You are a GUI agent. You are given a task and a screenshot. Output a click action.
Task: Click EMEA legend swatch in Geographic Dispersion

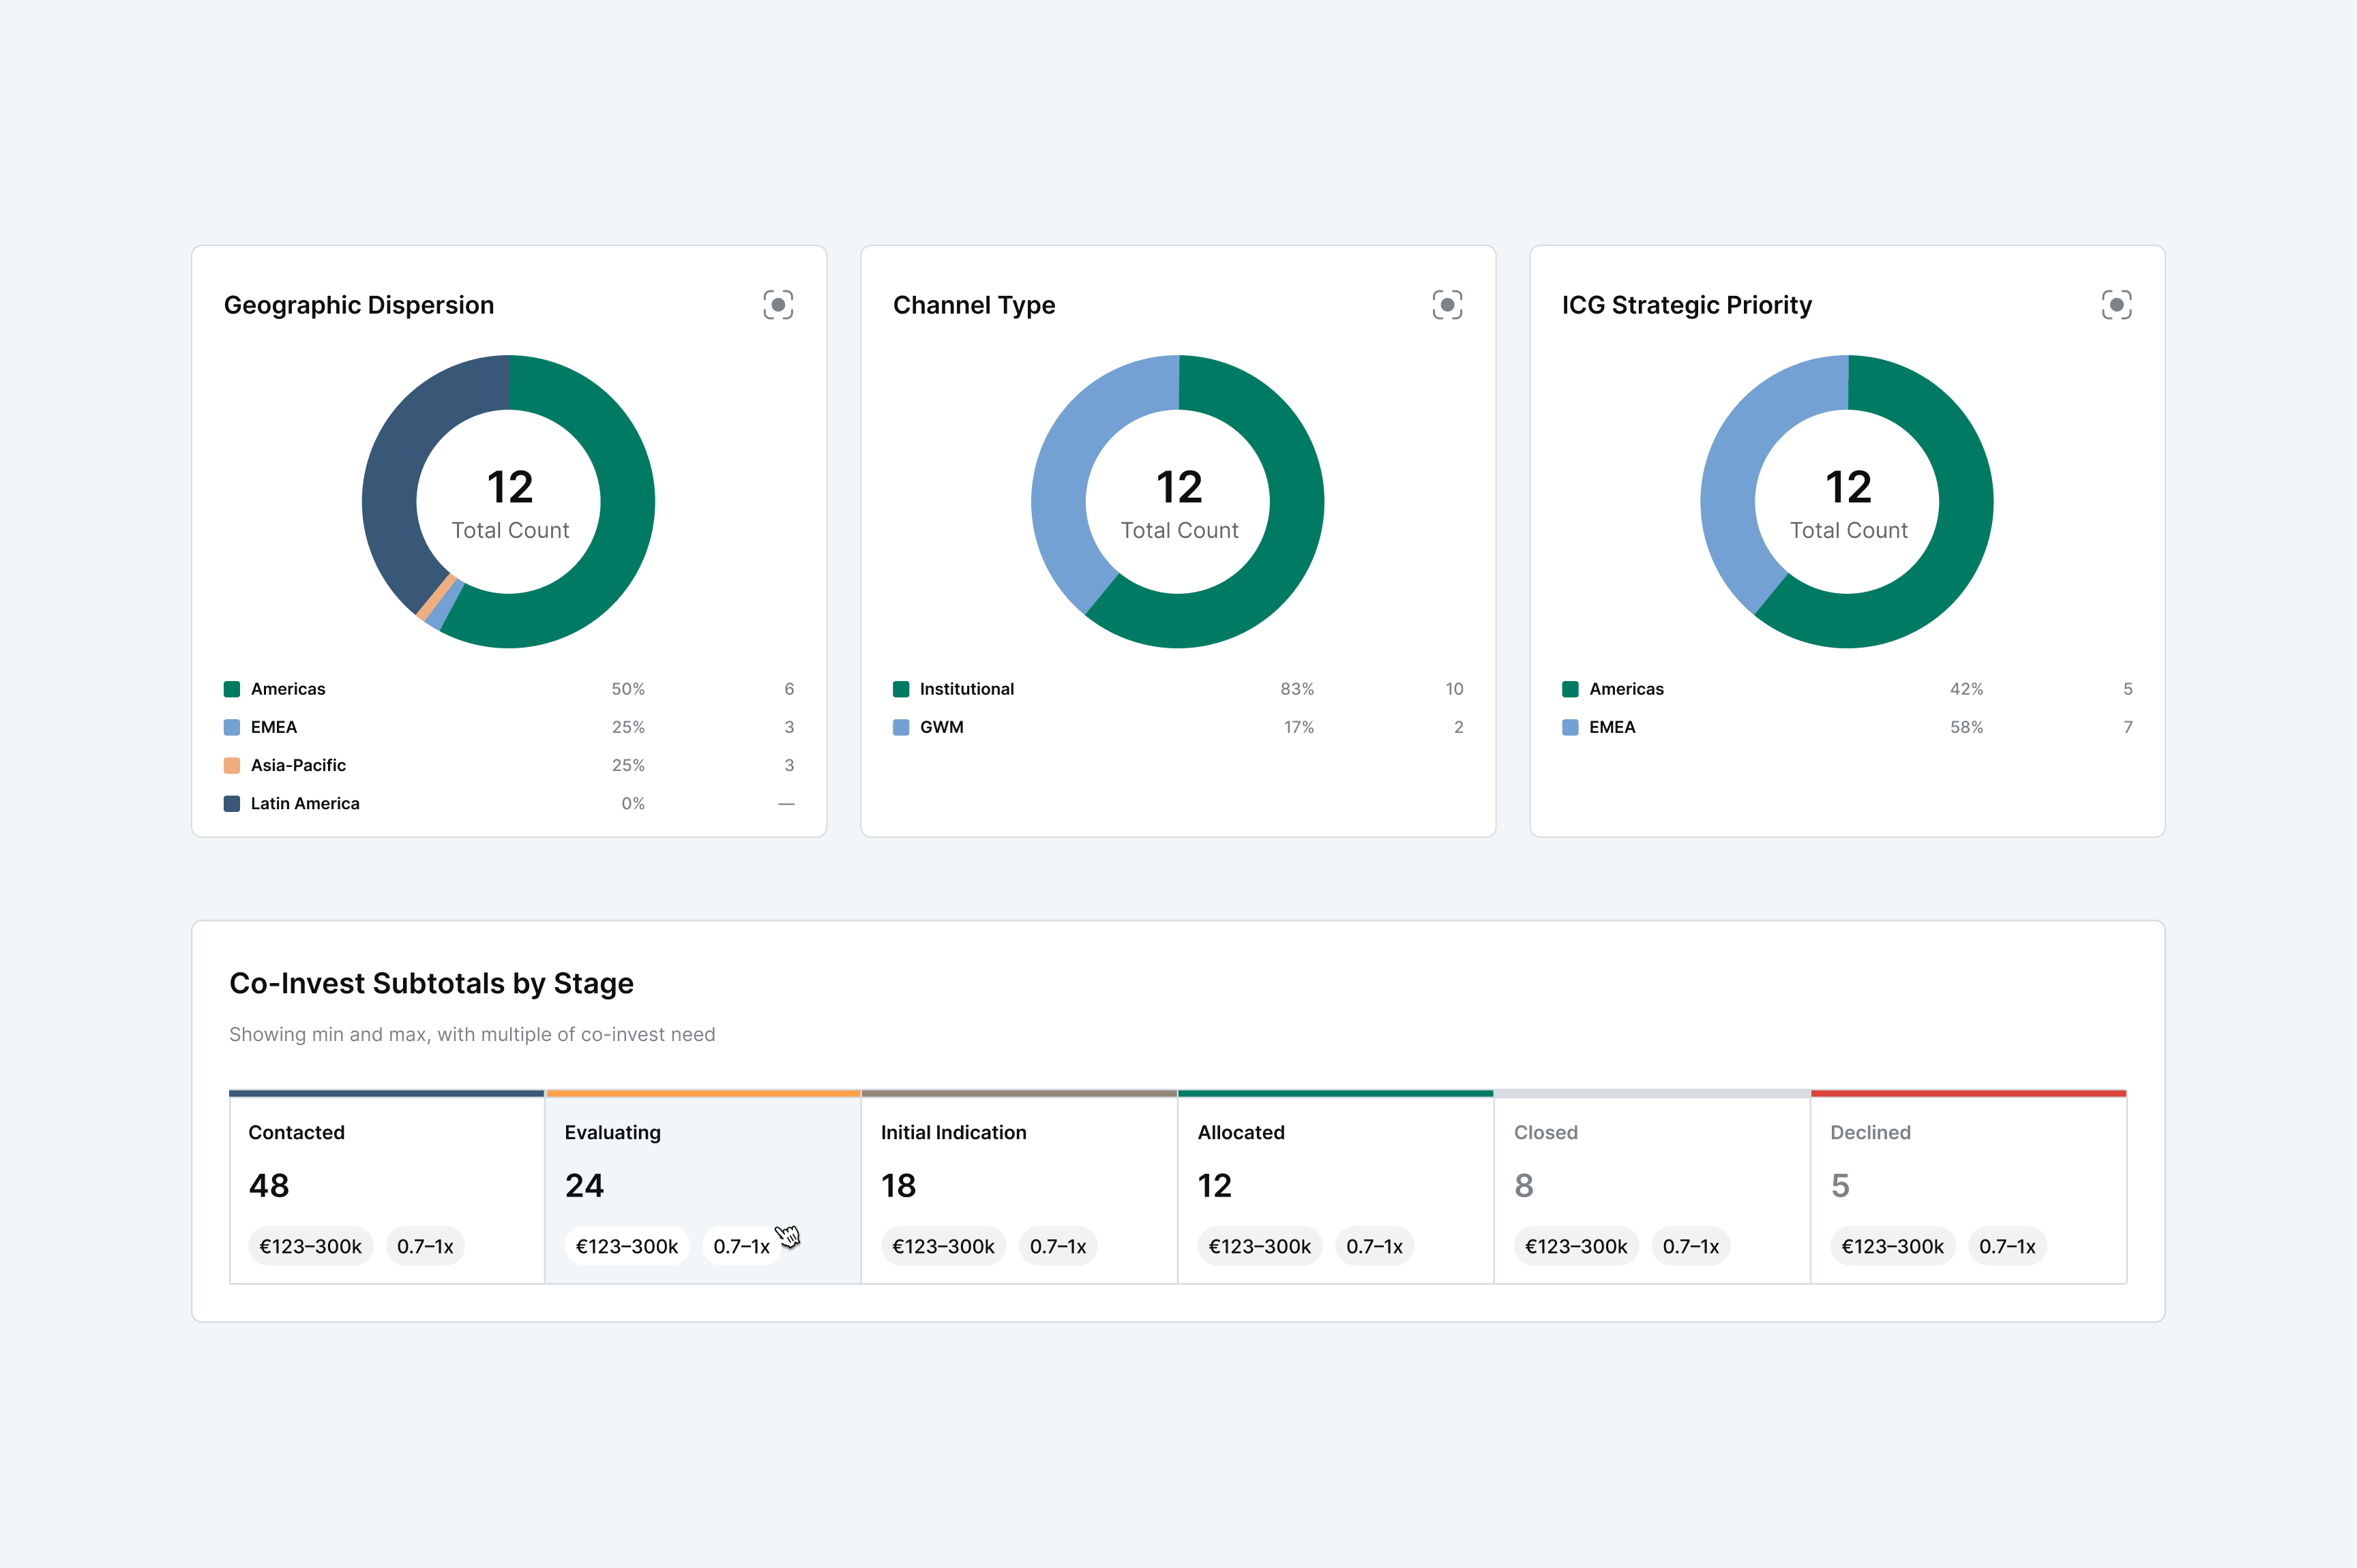232,727
